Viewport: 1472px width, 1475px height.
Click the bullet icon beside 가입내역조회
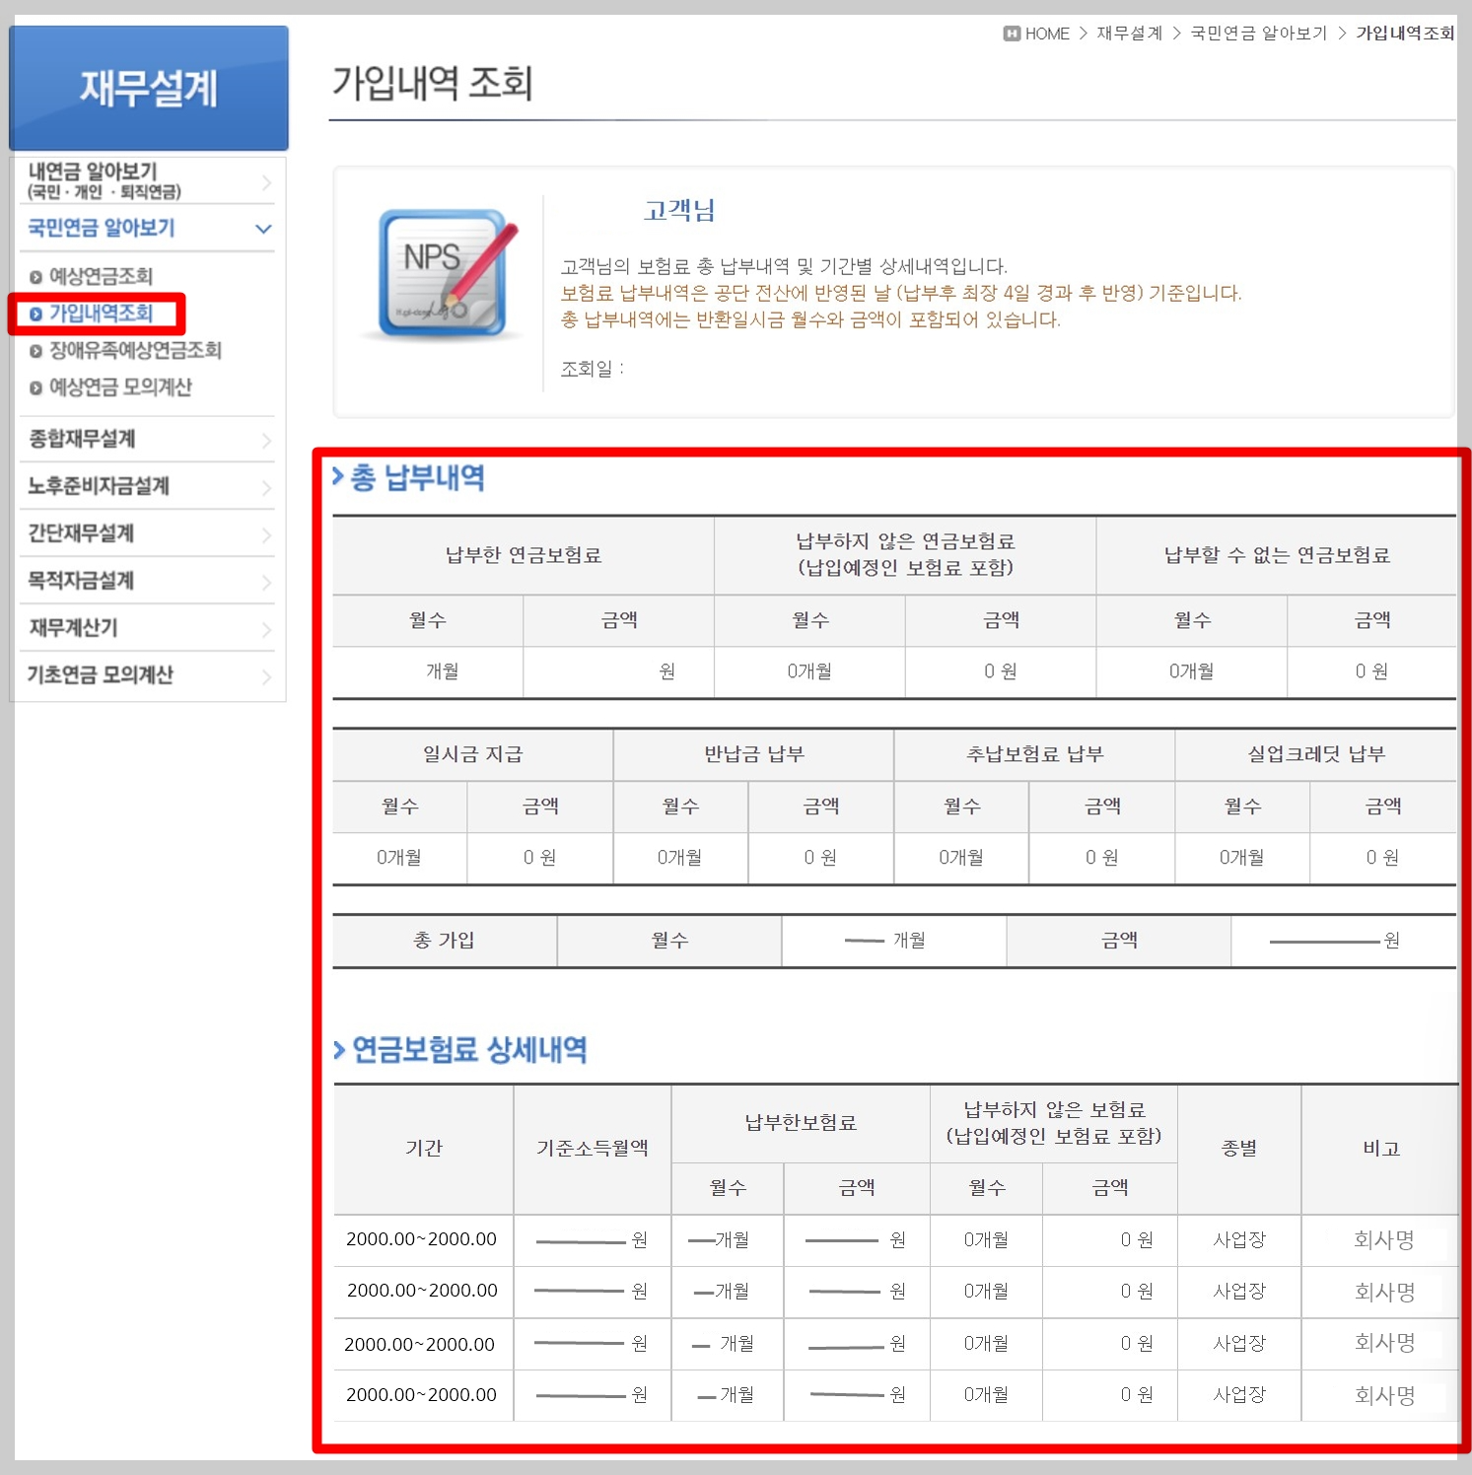[35, 314]
